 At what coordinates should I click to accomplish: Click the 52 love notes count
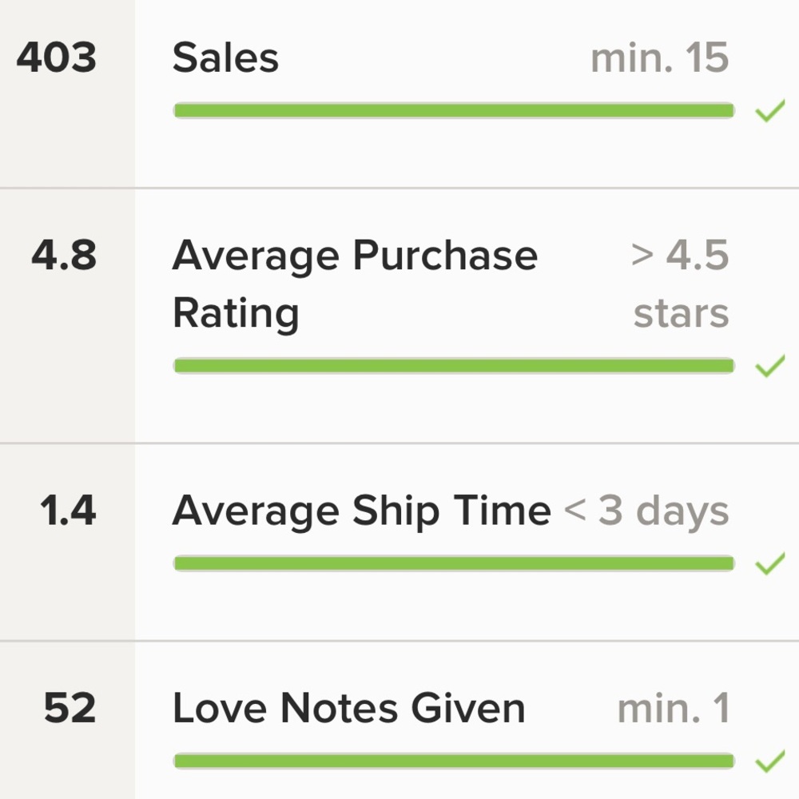coord(70,709)
